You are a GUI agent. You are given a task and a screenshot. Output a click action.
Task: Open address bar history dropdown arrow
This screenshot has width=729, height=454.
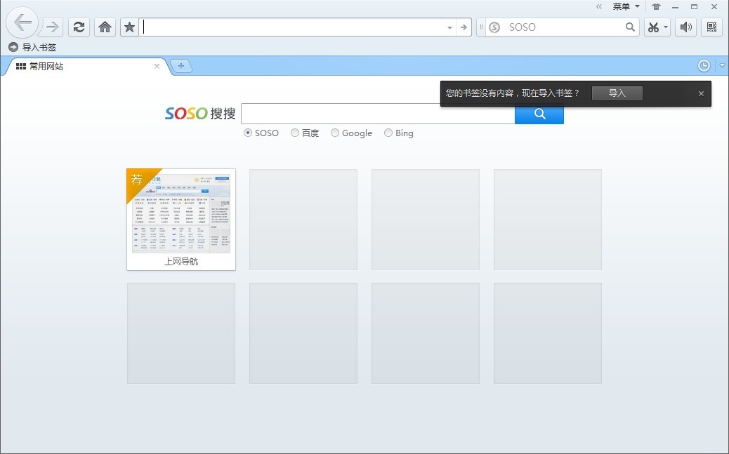[449, 28]
